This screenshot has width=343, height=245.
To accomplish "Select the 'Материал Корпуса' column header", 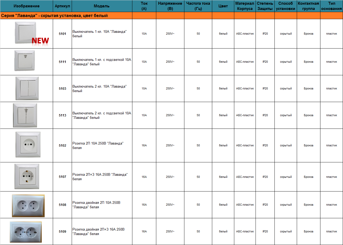I will pos(245,6).
